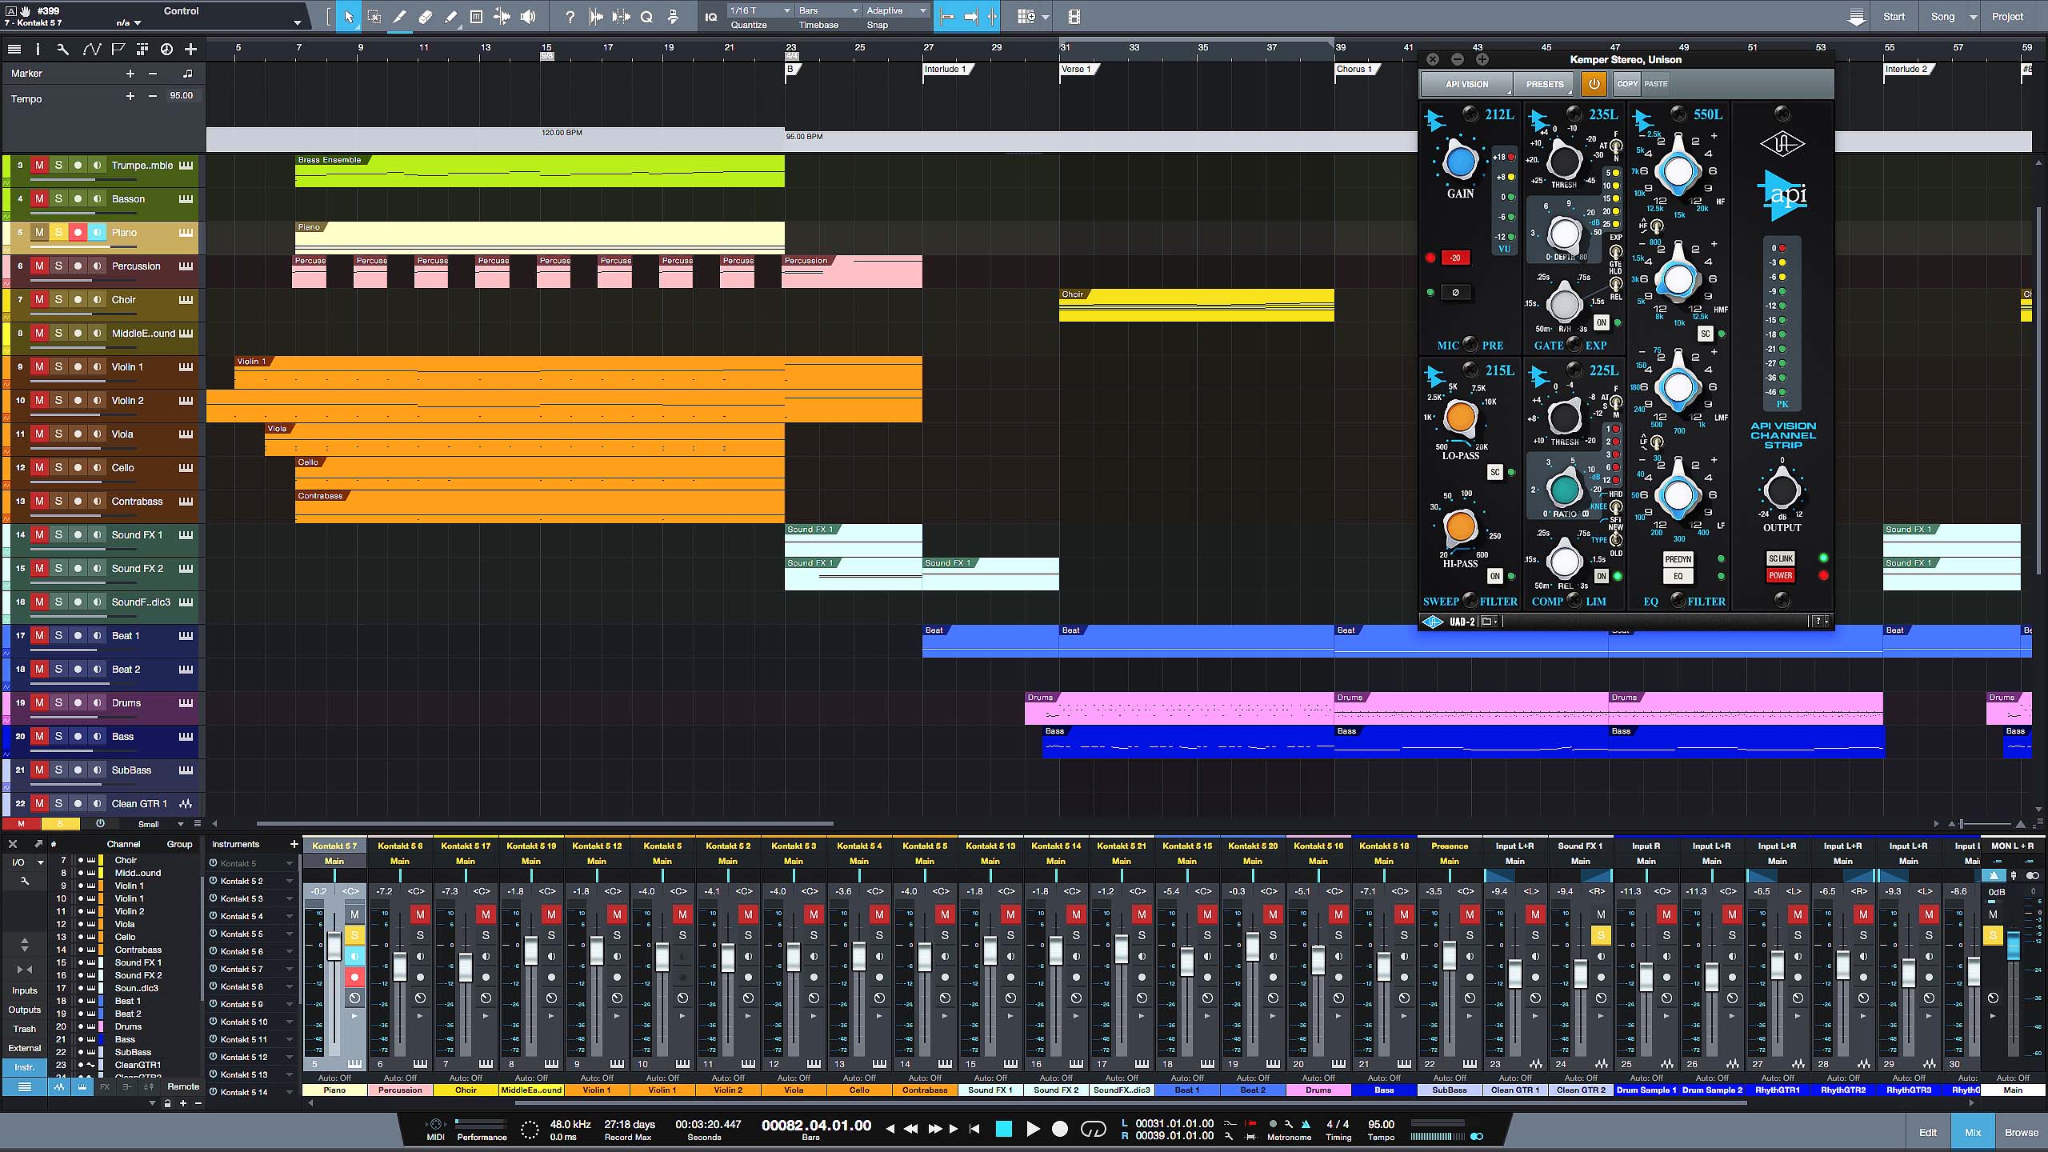This screenshot has height=1152, width=2048.
Task: Click the 212L blue GAIN knob
Action: (x=1460, y=162)
